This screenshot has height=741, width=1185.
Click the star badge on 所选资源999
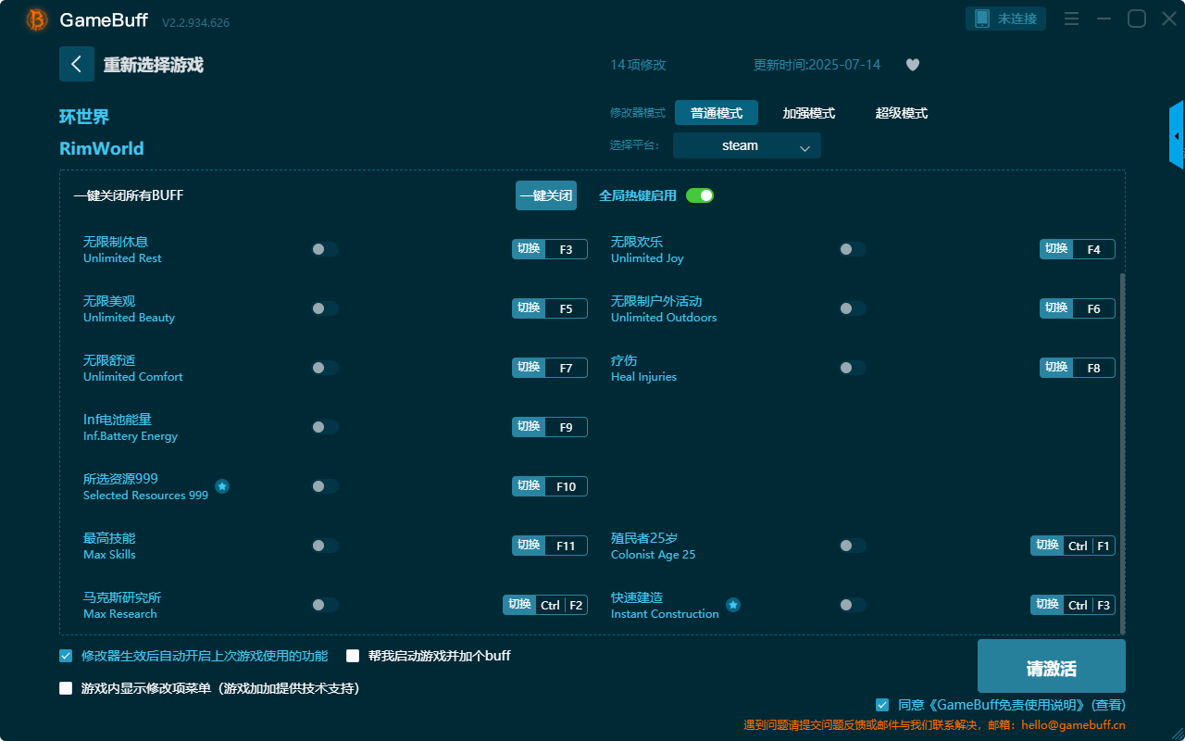[x=222, y=485]
